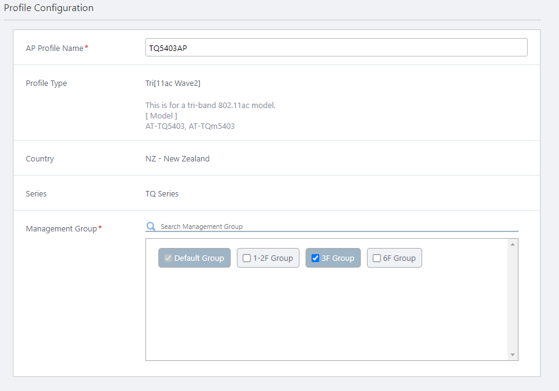Screen dimensions: 559x391
Task: Click into Search Management Group field
Action: 337,226
